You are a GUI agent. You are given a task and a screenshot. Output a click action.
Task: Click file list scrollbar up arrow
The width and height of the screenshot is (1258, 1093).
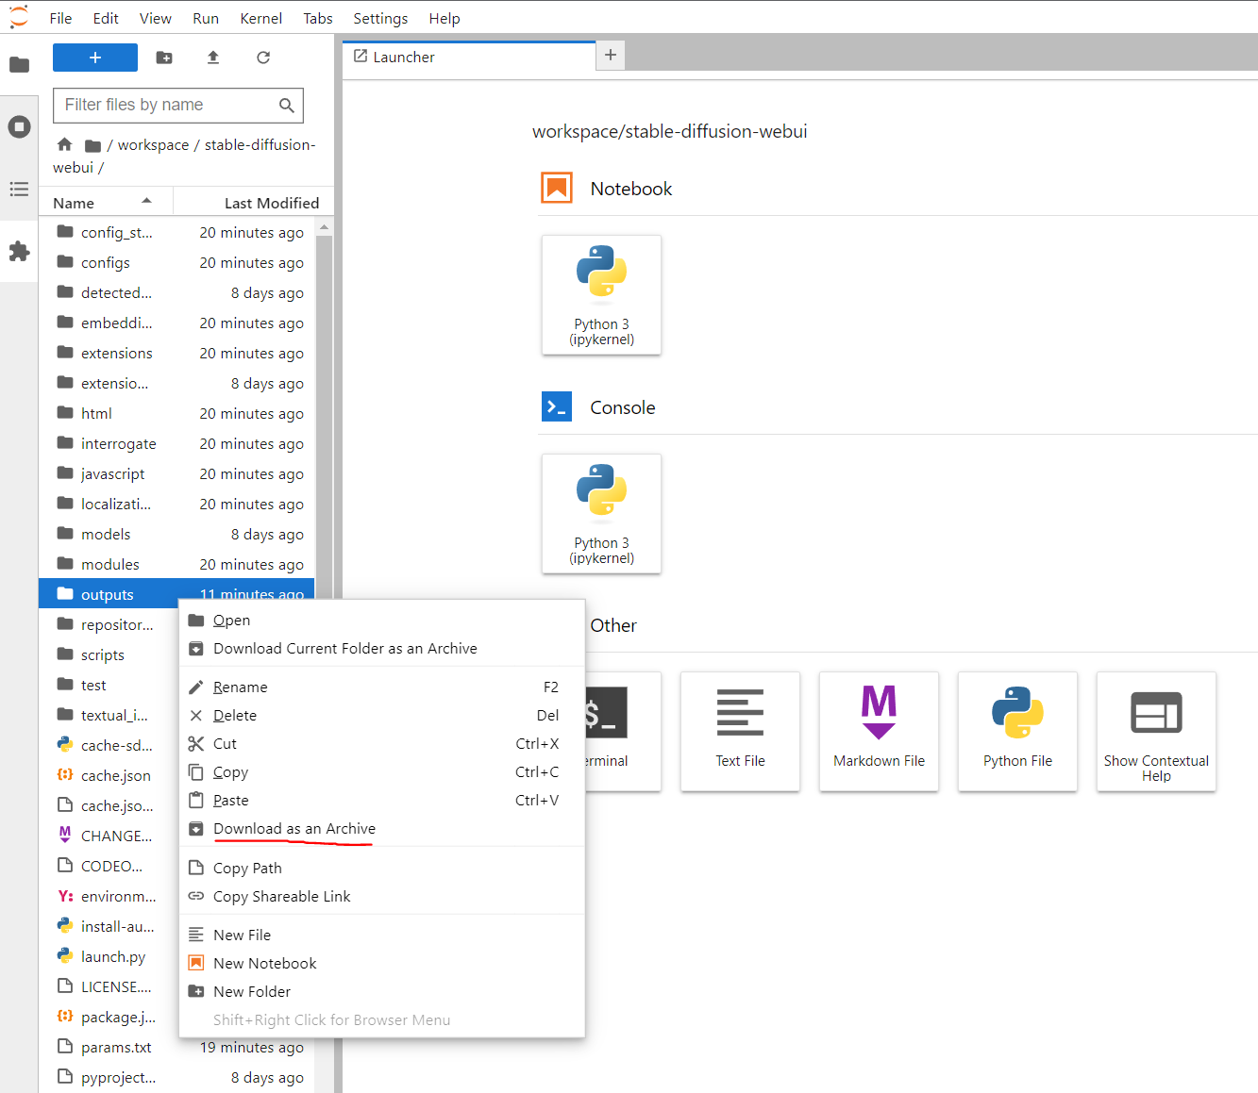(324, 227)
